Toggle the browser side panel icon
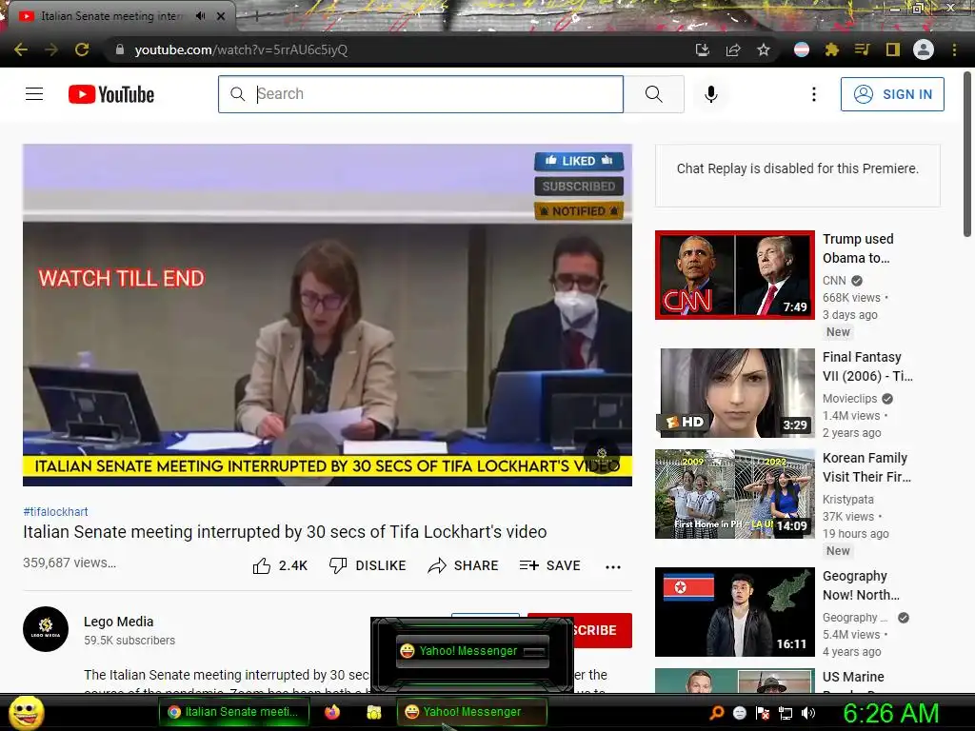This screenshot has height=731, width=975. pyautogui.click(x=893, y=49)
